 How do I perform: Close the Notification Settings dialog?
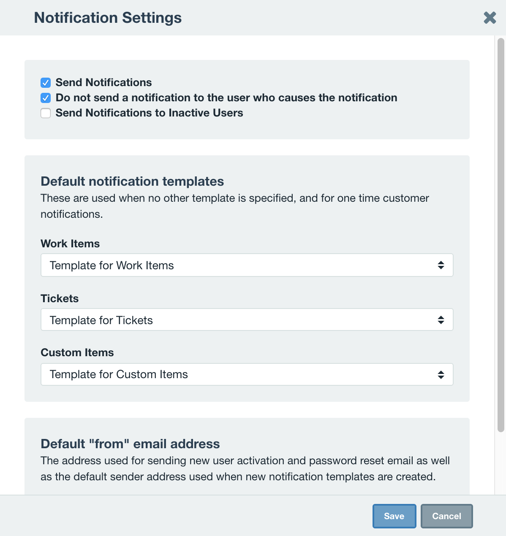pyautogui.click(x=490, y=18)
